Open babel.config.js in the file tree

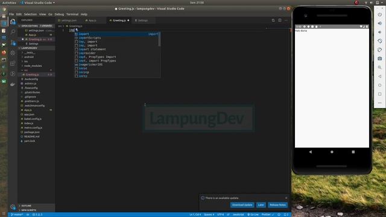(33, 119)
